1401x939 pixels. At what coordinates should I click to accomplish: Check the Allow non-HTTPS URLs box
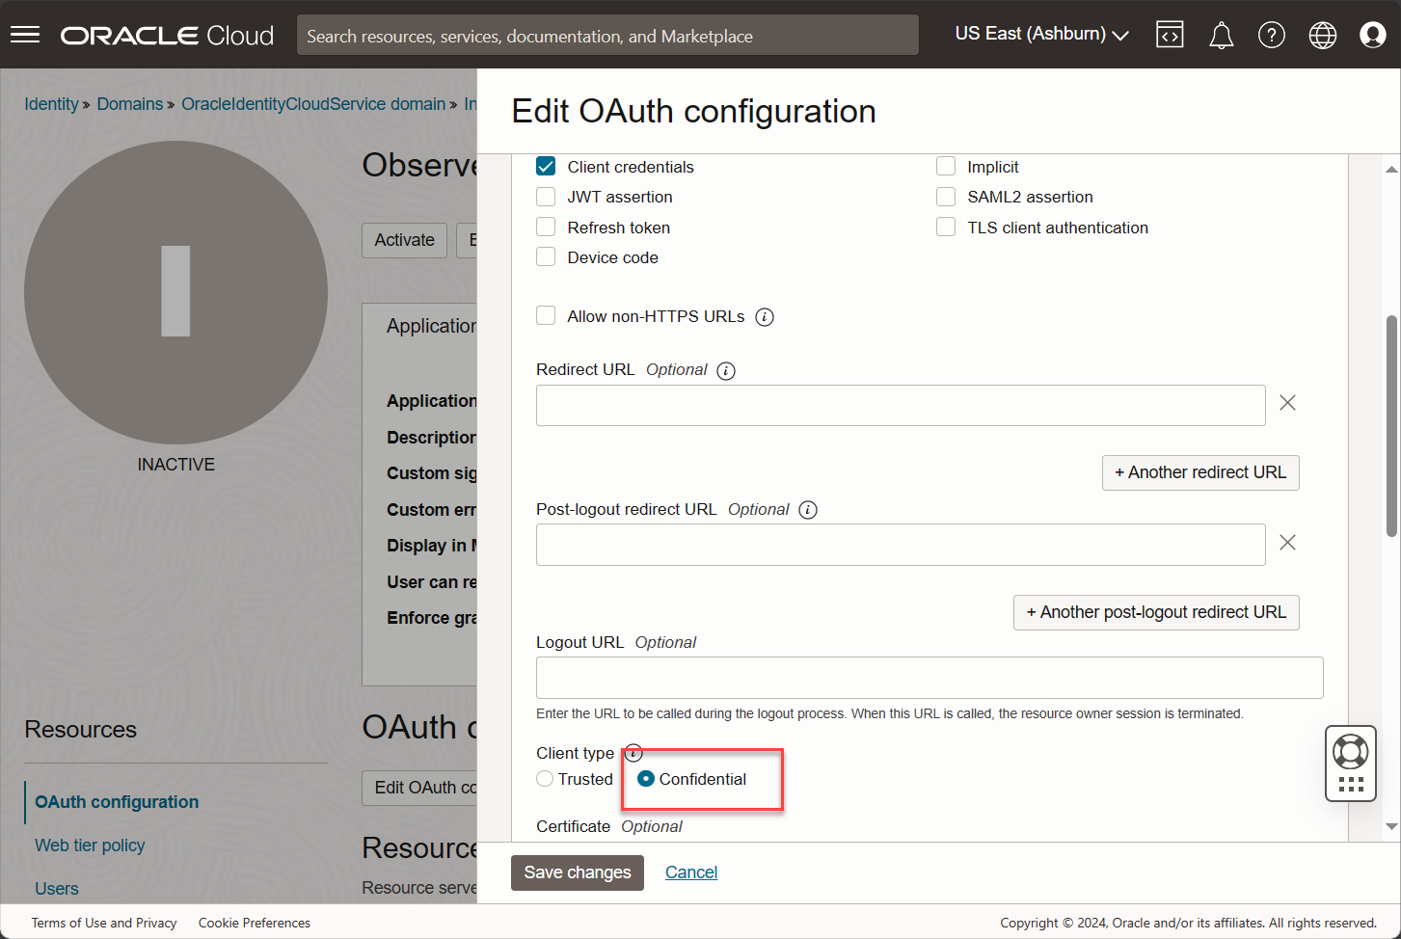(546, 316)
